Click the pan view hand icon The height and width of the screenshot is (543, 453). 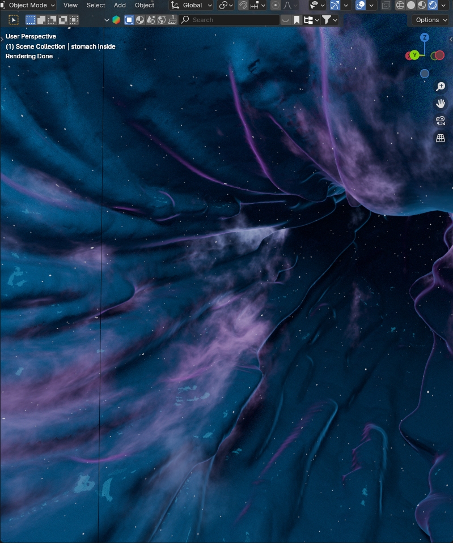click(x=441, y=104)
